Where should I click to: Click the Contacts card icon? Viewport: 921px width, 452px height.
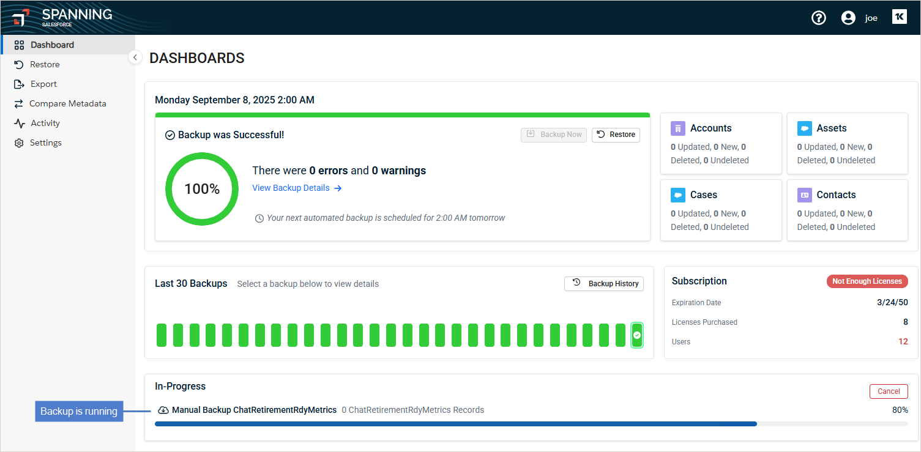click(804, 195)
